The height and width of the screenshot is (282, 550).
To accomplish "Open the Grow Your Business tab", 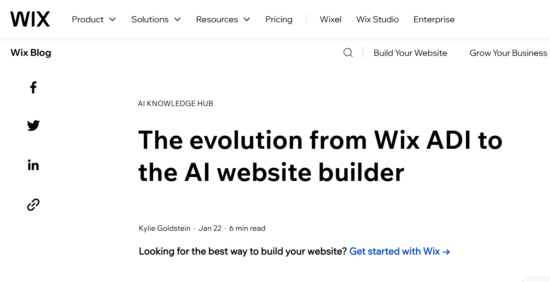I will 508,53.
